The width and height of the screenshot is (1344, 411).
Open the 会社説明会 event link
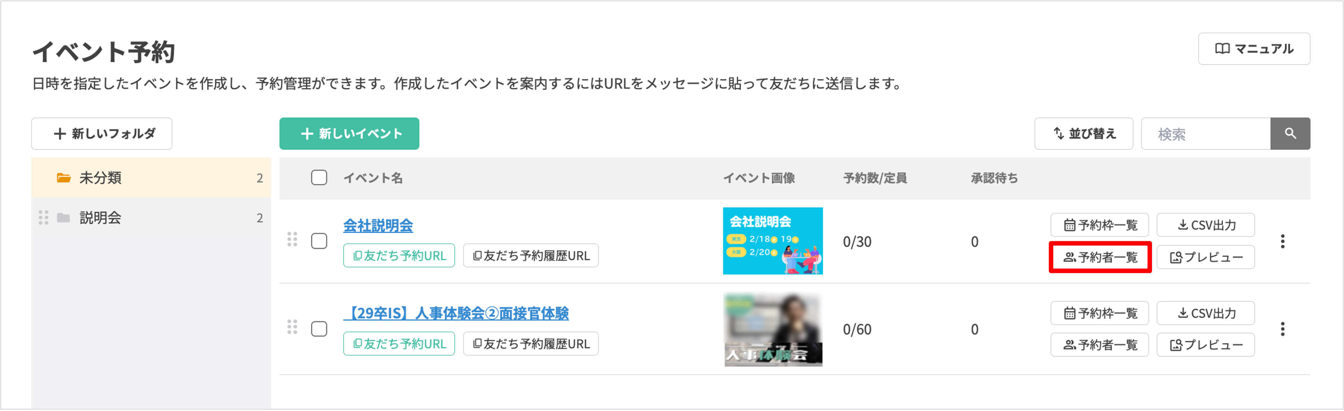(378, 225)
